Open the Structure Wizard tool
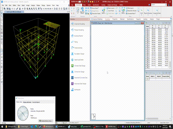The width and height of the screenshot is (173, 129). click(x=82, y=10)
